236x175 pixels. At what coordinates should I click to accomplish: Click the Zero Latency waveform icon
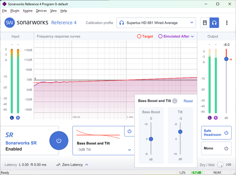click(x=58, y=165)
